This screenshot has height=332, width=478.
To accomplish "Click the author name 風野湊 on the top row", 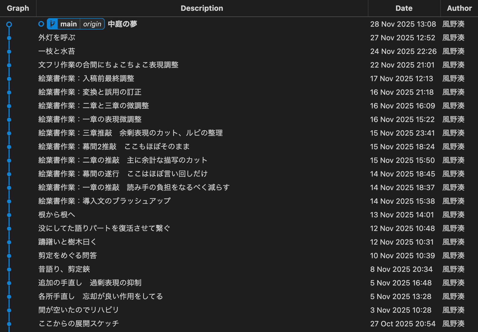I will [x=453, y=24].
